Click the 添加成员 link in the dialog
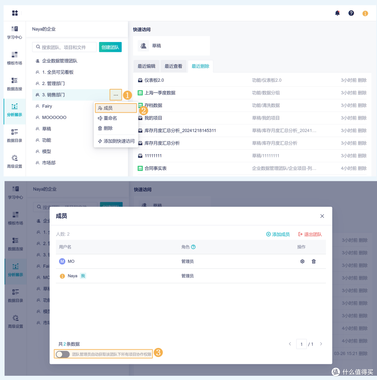 [x=278, y=234]
